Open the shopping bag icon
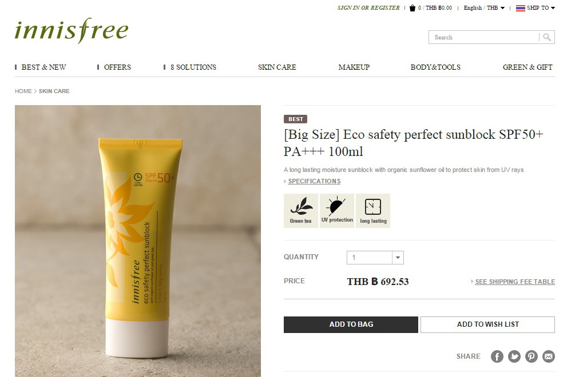Screen dimensions: 575x377 [412, 7]
